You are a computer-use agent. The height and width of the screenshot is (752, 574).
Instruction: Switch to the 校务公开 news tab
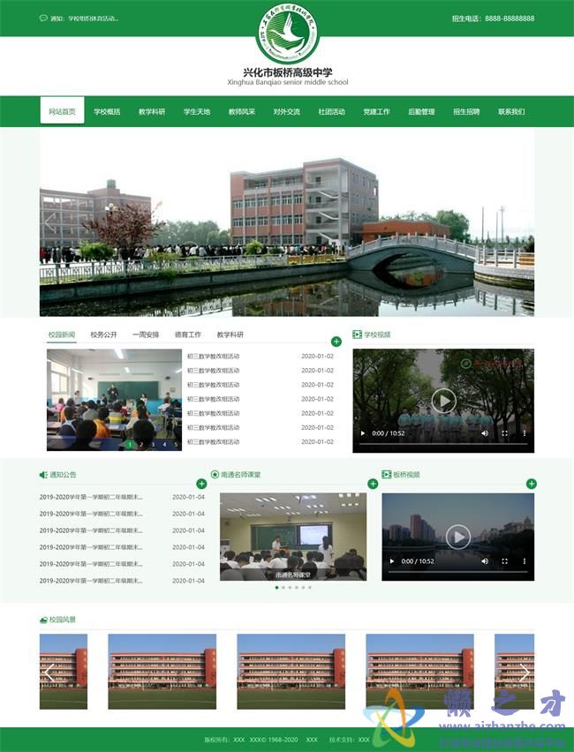click(103, 335)
